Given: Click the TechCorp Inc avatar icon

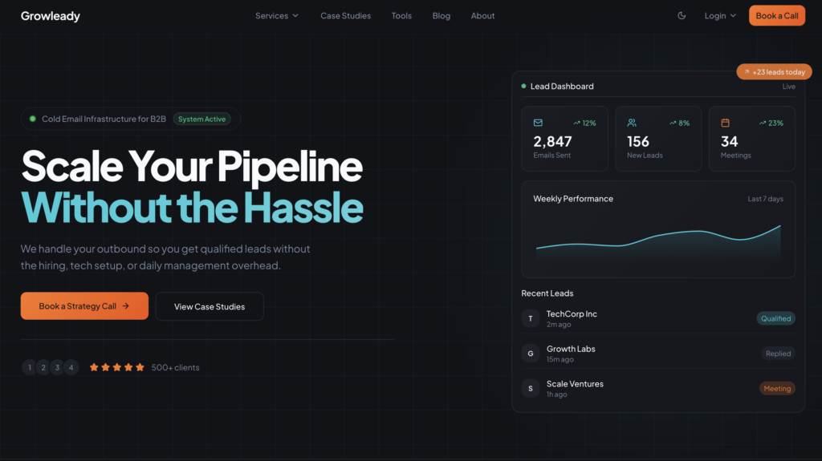Looking at the screenshot, I should tap(530, 318).
